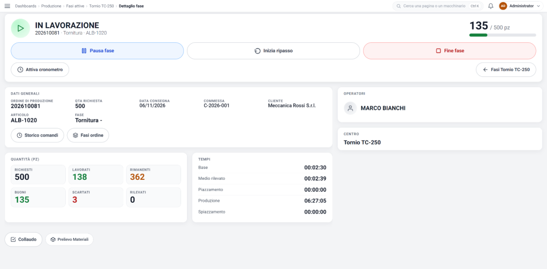Viewport: 547px width, 269px height.
Task: Click the green play status icon
Action: (20, 28)
